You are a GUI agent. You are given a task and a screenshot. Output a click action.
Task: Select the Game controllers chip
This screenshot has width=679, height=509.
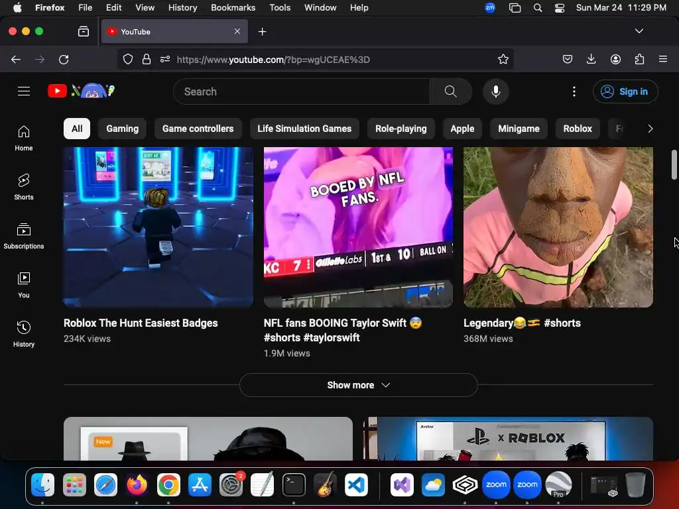click(198, 129)
